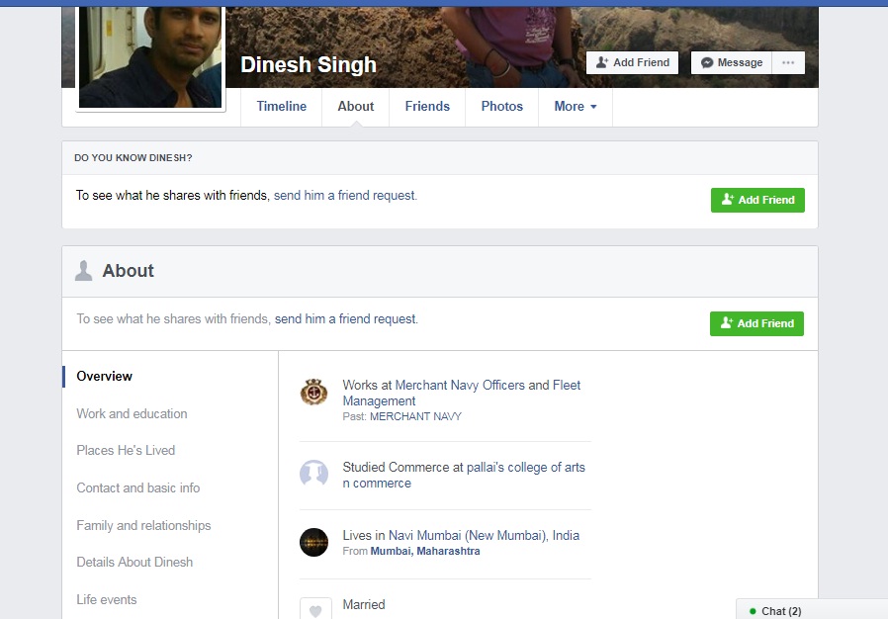Open past employer MERCHANT NAVY link

click(x=415, y=416)
